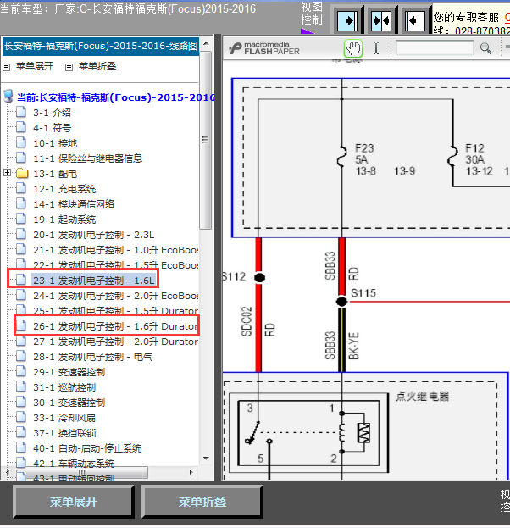Click the FlashPaper search magnifier icon
The width and height of the screenshot is (510, 528).
pyautogui.click(x=485, y=48)
